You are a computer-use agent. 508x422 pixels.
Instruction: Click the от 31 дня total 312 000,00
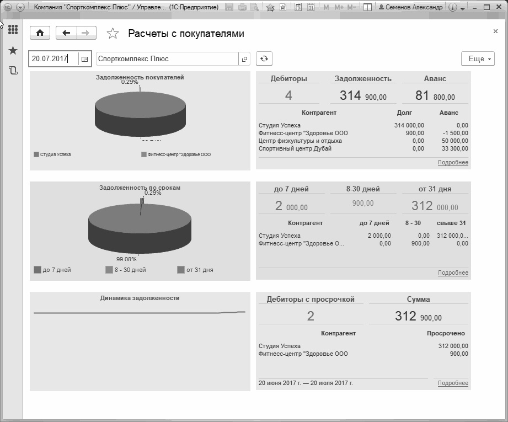tap(435, 206)
